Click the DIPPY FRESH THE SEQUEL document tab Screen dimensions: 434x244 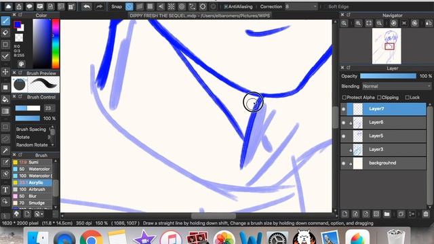tap(199, 16)
